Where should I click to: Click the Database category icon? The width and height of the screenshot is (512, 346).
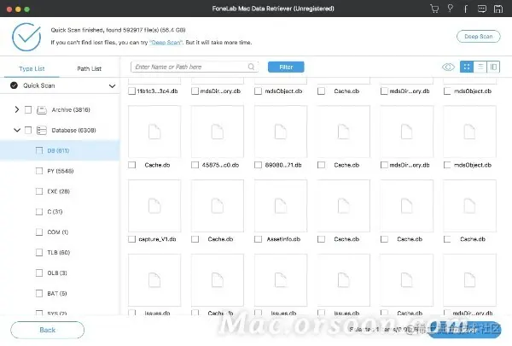[42, 130]
